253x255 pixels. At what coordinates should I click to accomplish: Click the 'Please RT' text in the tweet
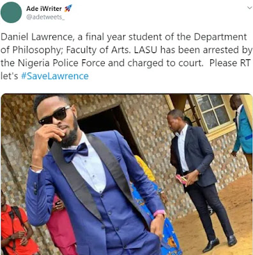pyautogui.click(x=230, y=63)
